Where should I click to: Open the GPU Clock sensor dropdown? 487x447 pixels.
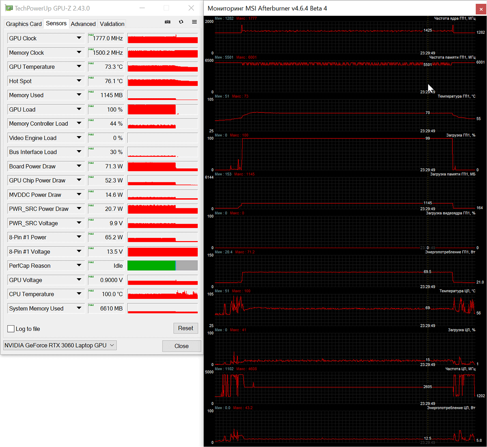click(79, 38)
